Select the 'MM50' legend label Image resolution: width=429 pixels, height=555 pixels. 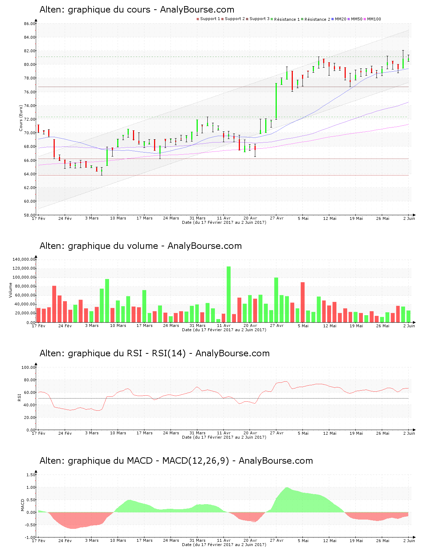(357, 19)
